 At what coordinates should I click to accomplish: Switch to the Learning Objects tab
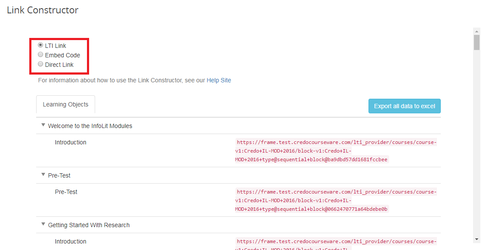65,105
